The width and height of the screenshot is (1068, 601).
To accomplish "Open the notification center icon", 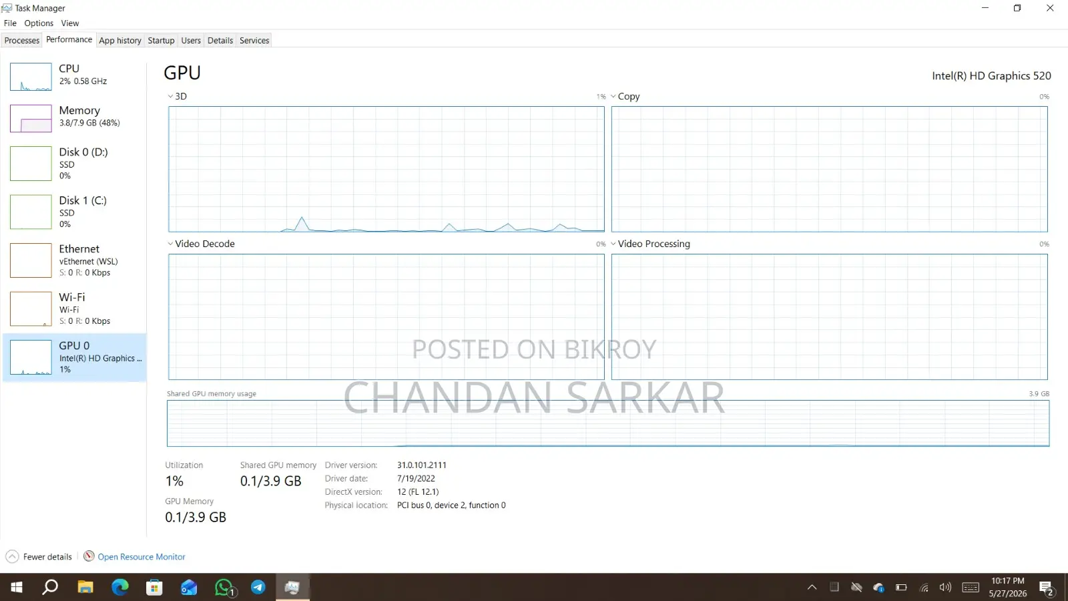I will pyautogui.click(x=1047, y=588).
